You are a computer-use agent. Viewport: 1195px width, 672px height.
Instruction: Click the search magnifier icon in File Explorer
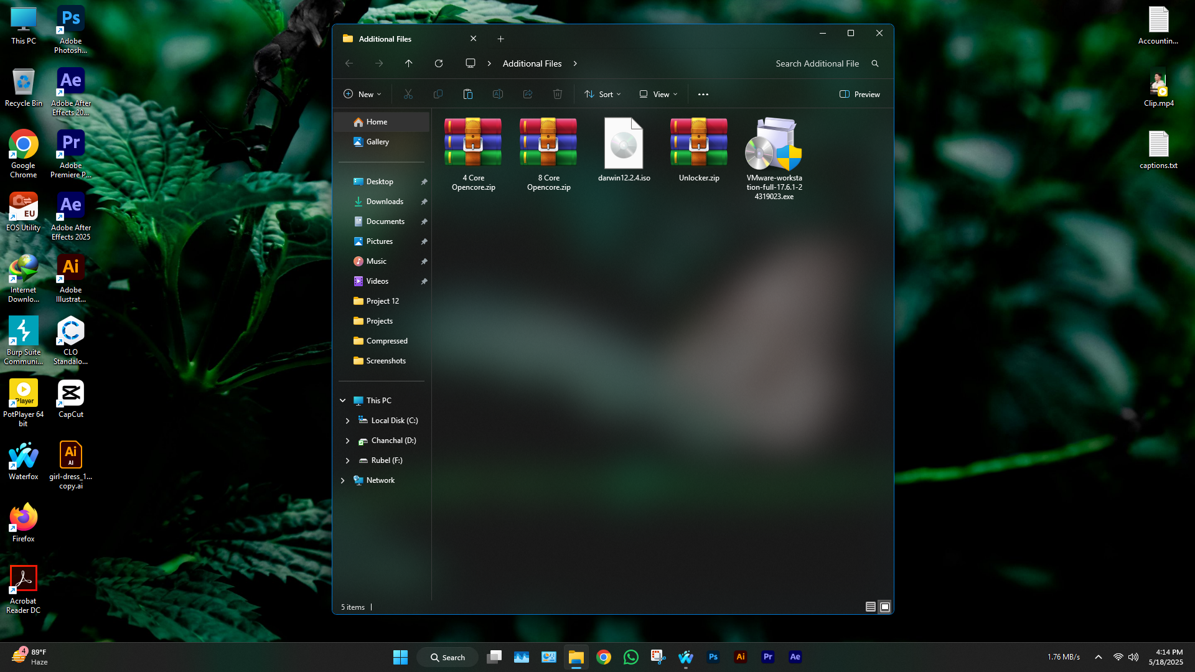pyautogui.click(x=875, y=63)
